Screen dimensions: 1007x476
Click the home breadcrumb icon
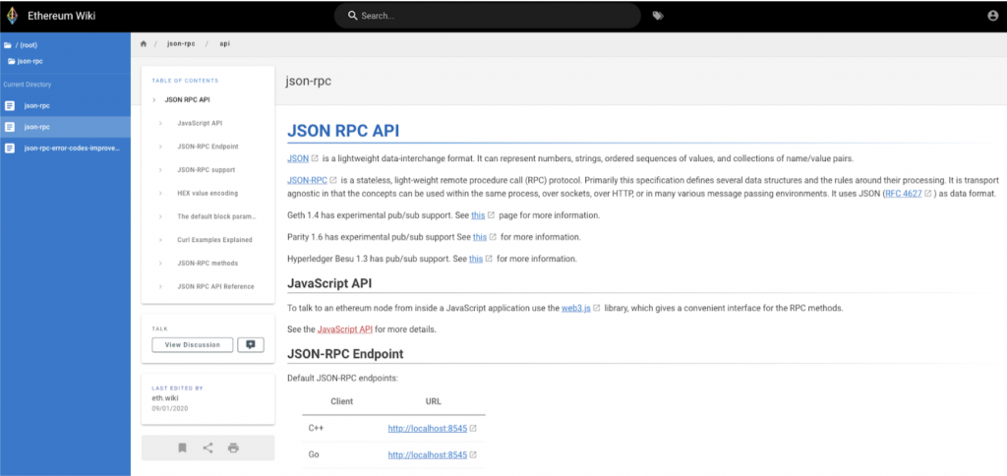tap(144, 43)
